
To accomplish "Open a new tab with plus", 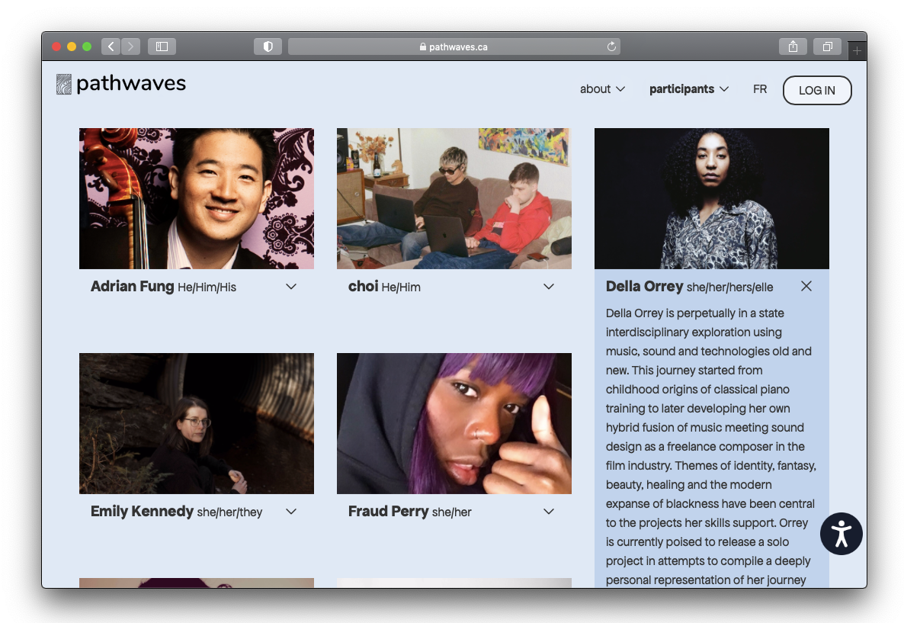I will [x=858, y=51].
